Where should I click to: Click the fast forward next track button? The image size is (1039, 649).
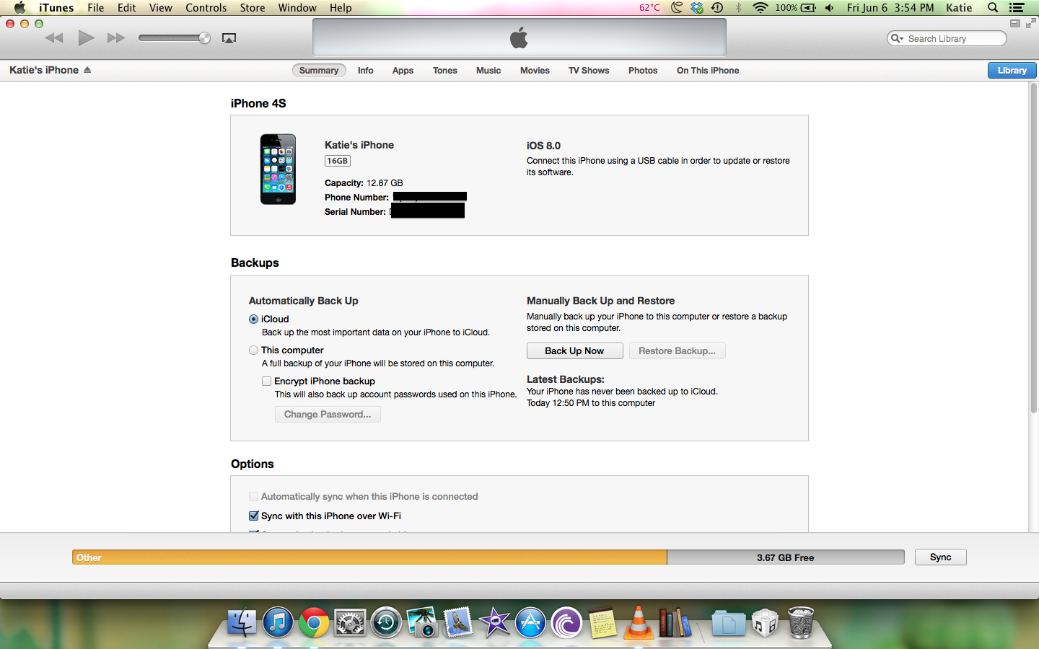(116, 38)
